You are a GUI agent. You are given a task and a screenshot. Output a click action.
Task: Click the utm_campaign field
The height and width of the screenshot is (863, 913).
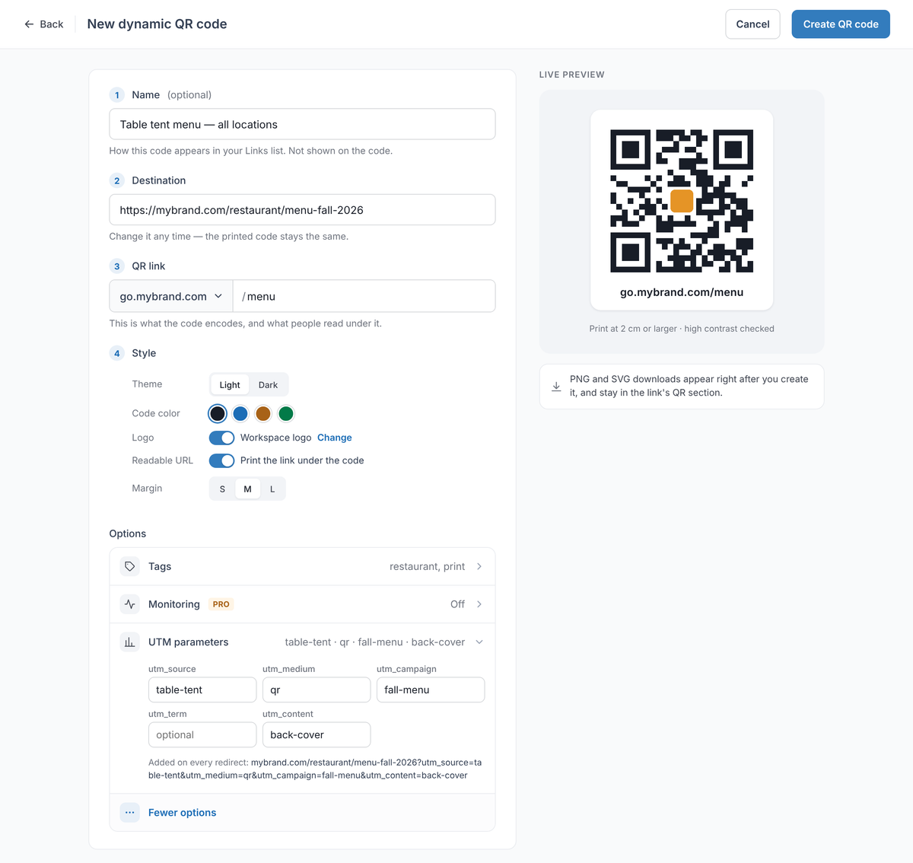[x=431, y=689]
